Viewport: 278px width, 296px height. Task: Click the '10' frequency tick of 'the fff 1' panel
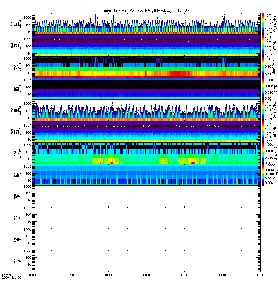[29, 200]
